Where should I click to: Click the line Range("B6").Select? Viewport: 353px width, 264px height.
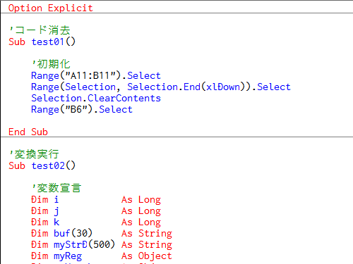(82, 109)
